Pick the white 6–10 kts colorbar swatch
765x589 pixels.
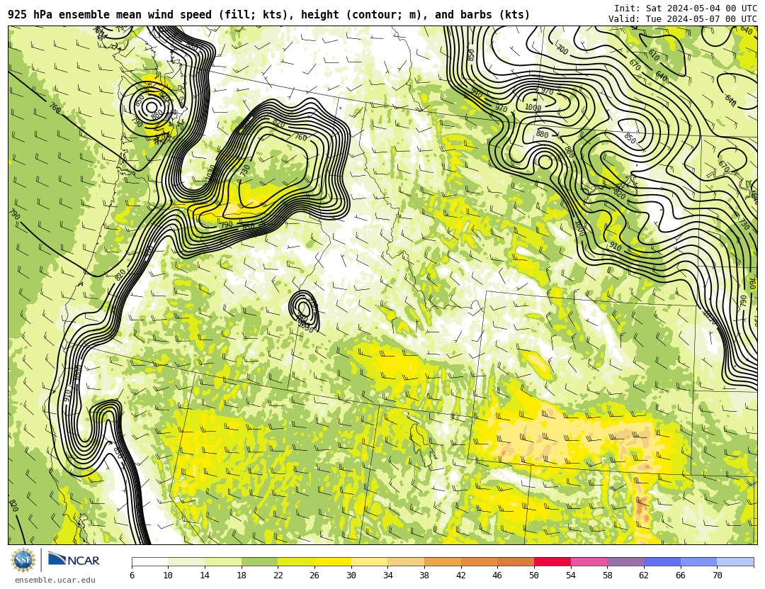(149, 561)
